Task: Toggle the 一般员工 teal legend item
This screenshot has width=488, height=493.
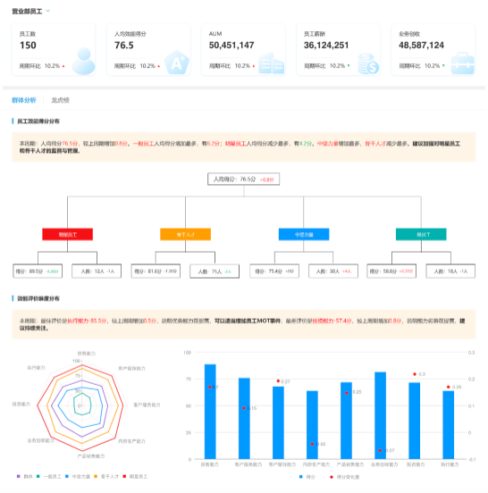Action: pyautogui.click(x=49, y=477)
